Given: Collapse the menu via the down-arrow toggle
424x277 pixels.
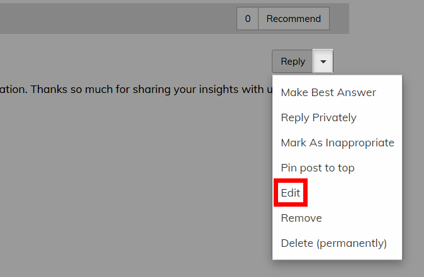Looking at the screenshot, I should coord(323,62).
